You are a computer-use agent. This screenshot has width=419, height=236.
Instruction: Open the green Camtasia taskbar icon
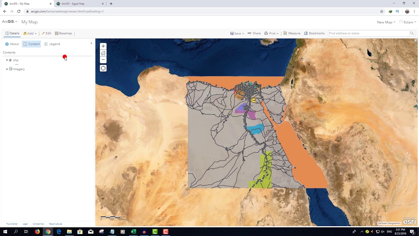[x=155, y=232]
